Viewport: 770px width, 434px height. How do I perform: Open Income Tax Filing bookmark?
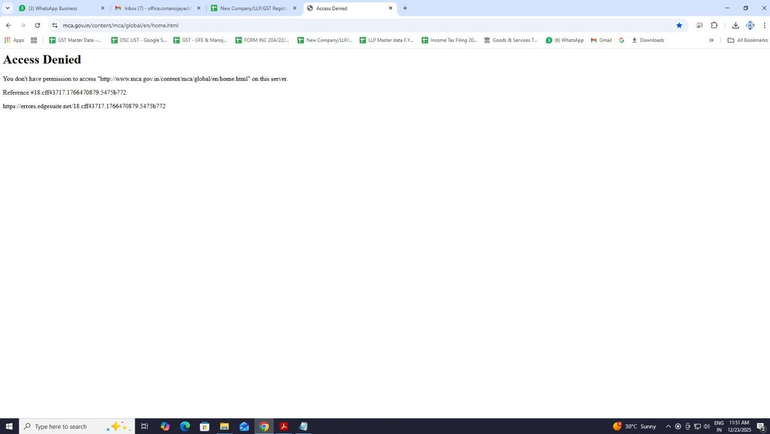(449, 40)
